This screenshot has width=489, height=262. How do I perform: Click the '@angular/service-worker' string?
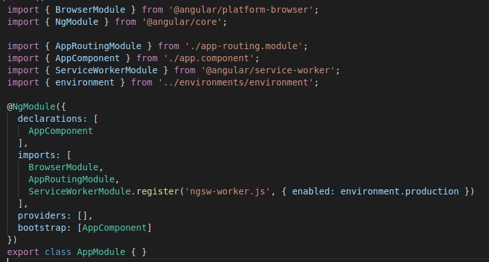[x=268, y=70]
